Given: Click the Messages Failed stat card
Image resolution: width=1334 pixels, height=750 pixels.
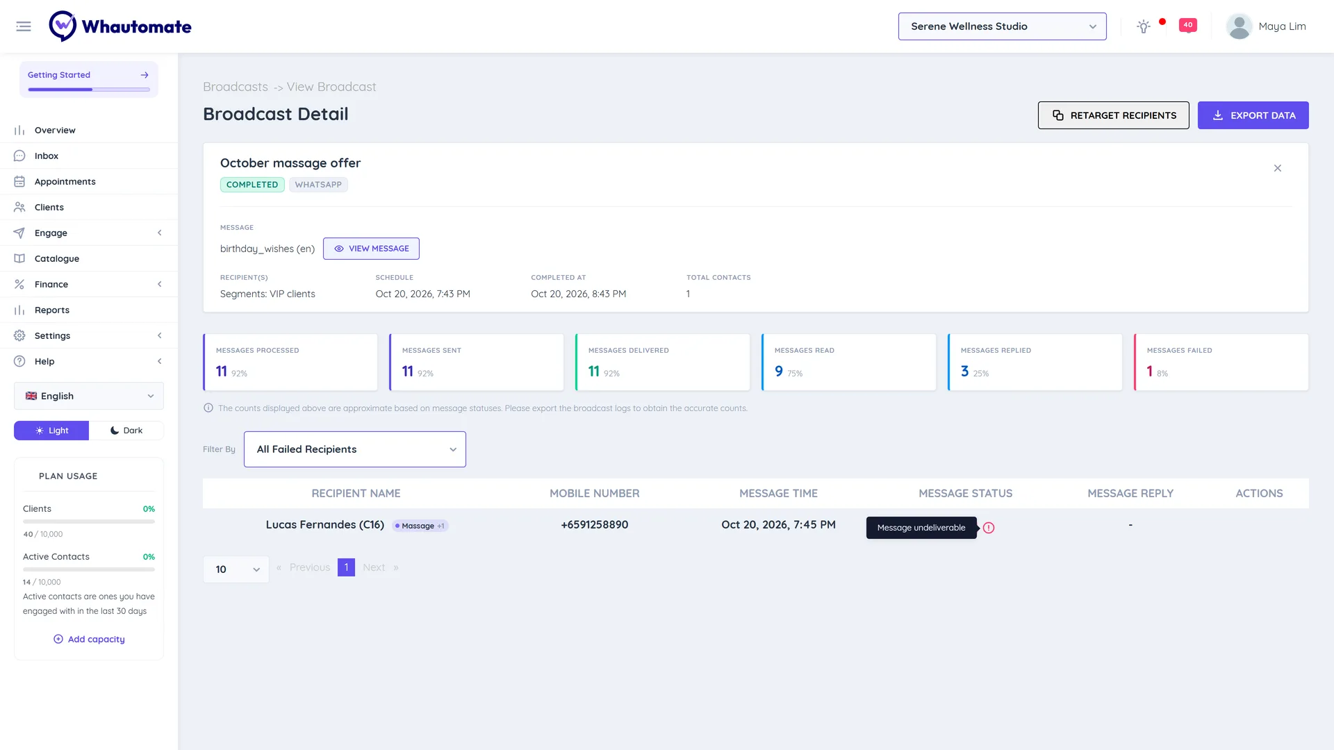Looking at the screenshot, I should pyautogui.click(x=1221, y=362).
